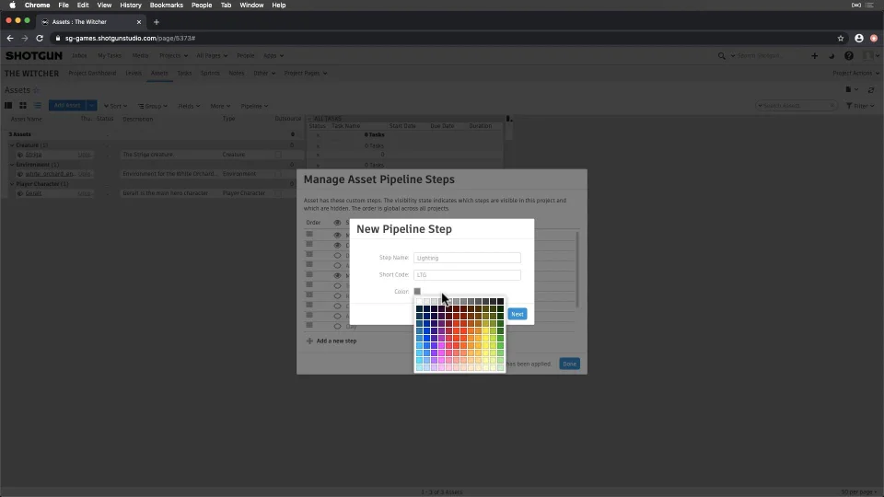Check the Outsource box for Geralt

point(278,193)
